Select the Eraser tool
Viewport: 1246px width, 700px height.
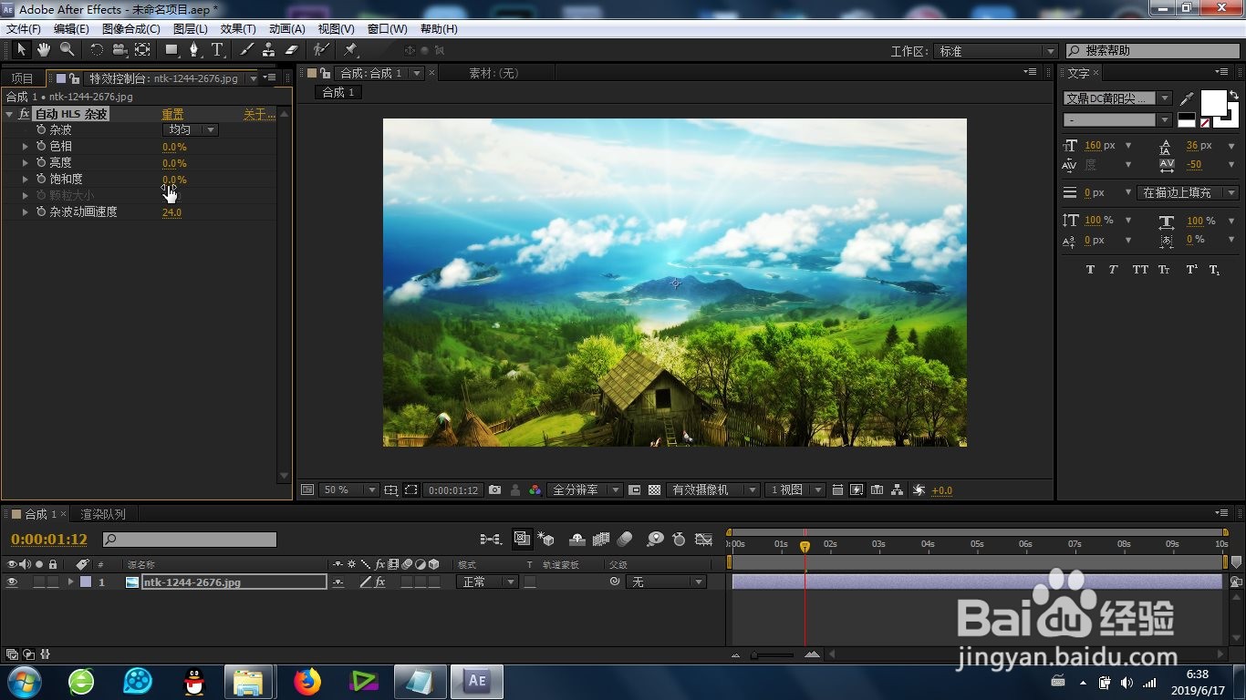point(292,50)
